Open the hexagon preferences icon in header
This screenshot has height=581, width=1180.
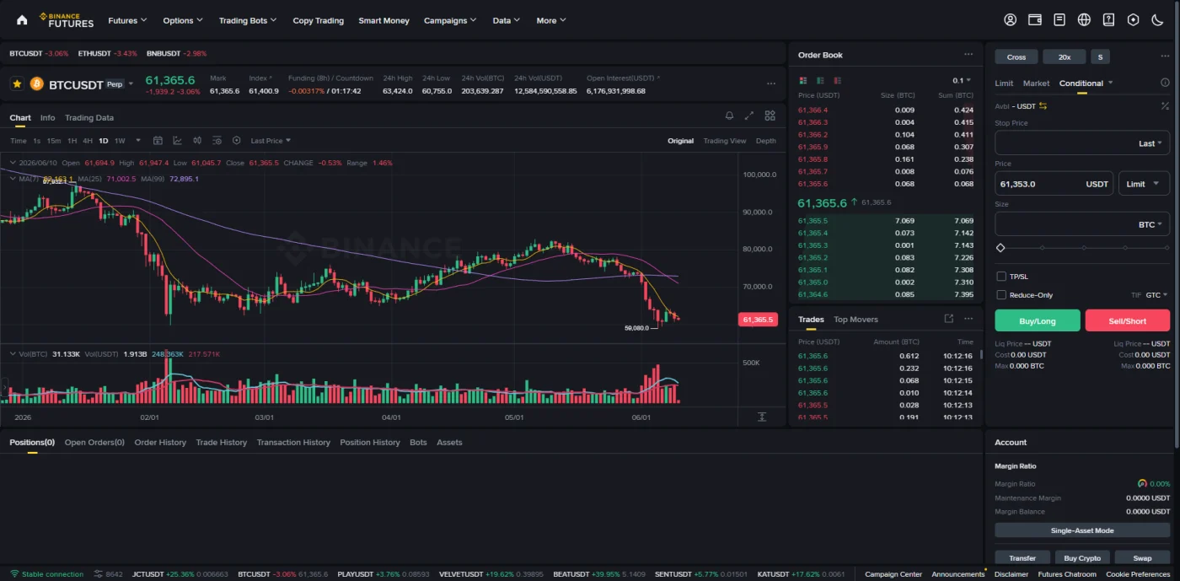click(x=1133, y=20)
